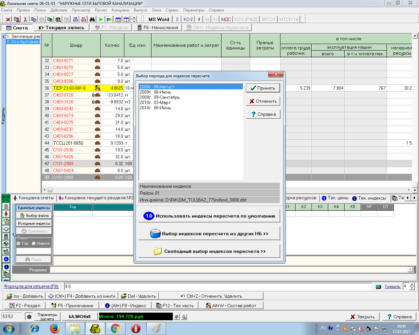Click the scissors cut icon

pyautogui.click(x=25, y=20)
